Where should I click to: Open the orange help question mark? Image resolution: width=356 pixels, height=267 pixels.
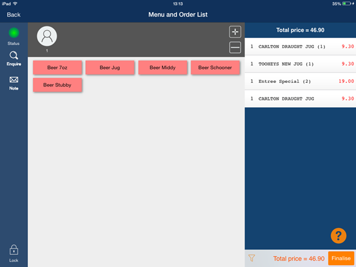[338, 236]
